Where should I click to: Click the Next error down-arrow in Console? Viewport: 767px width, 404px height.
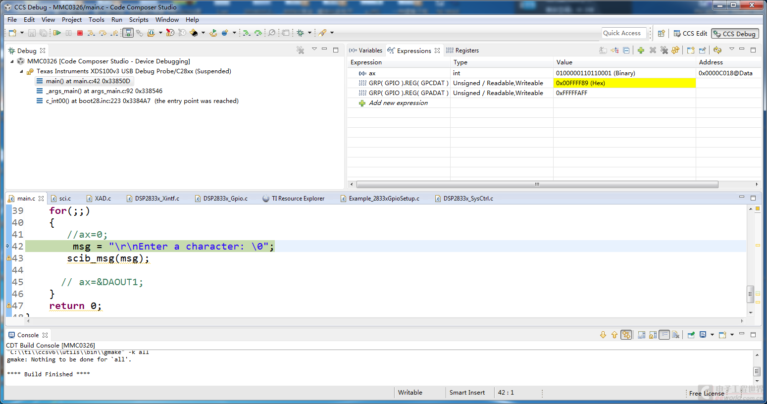click(x=603, y=335)
